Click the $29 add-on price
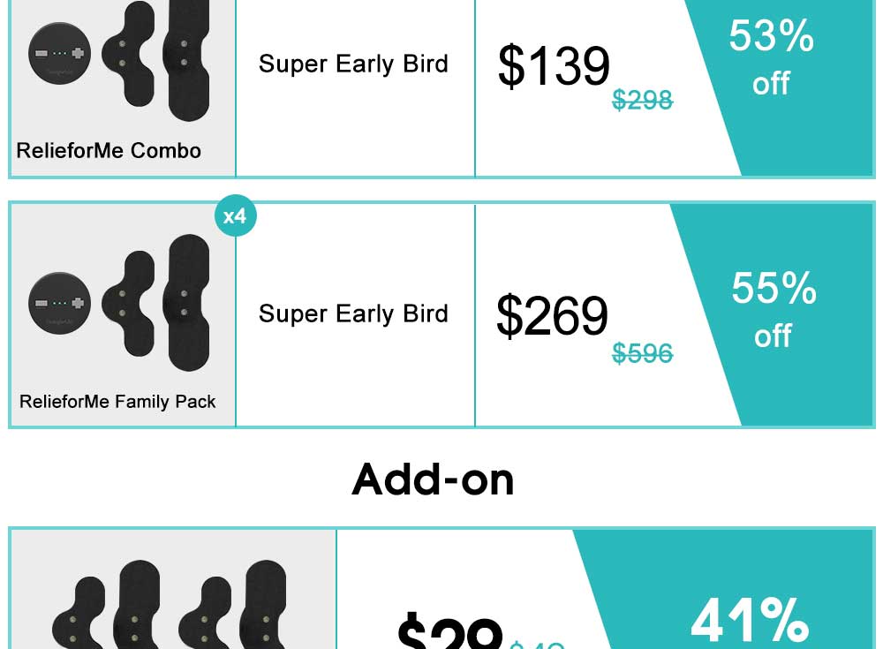 click(x=449, y=630)
